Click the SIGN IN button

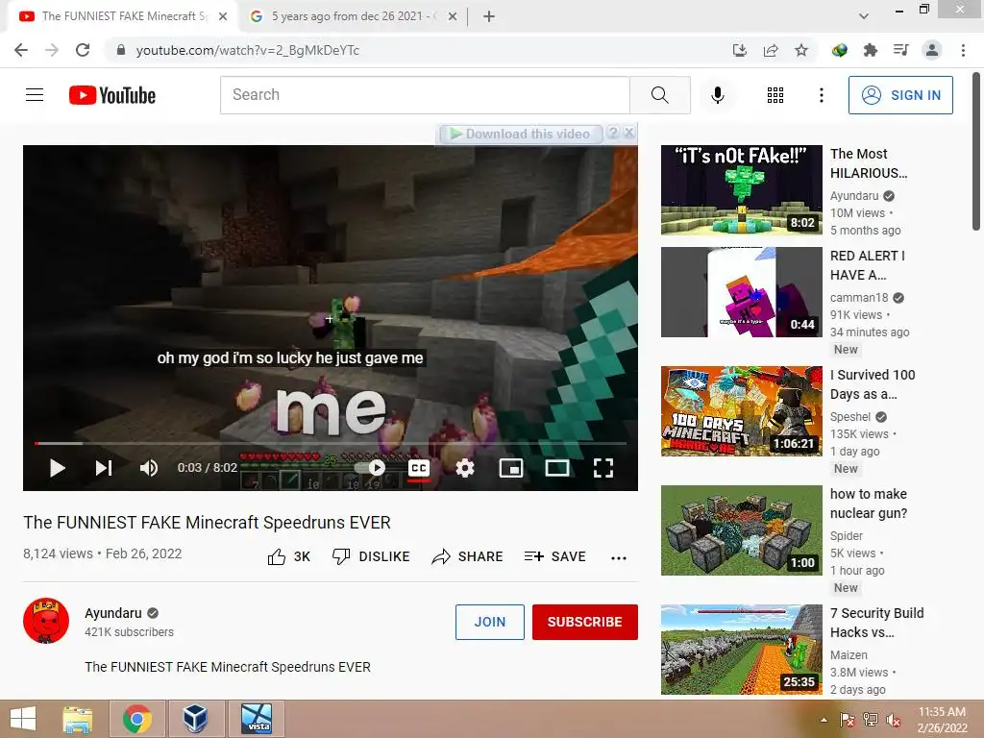pos(900,95)
